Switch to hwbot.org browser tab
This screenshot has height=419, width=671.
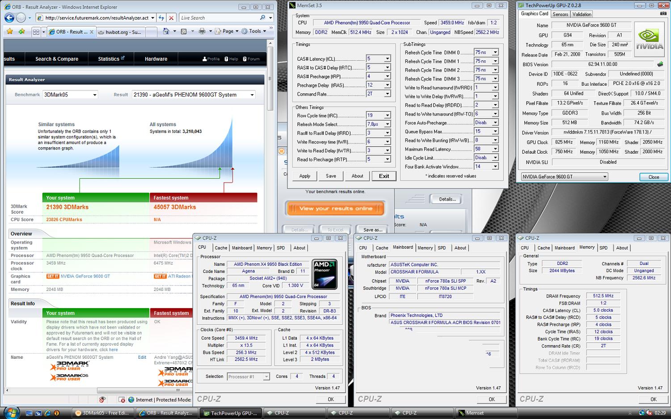pos(121,32)
